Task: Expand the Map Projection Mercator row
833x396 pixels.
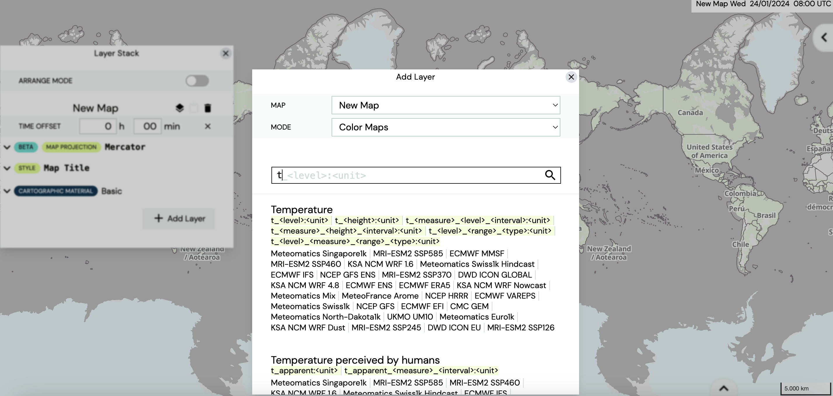Action: [x=7, y=147]
